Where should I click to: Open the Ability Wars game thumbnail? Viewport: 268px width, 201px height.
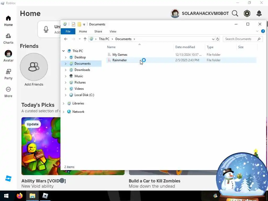(x=41, y=146)
